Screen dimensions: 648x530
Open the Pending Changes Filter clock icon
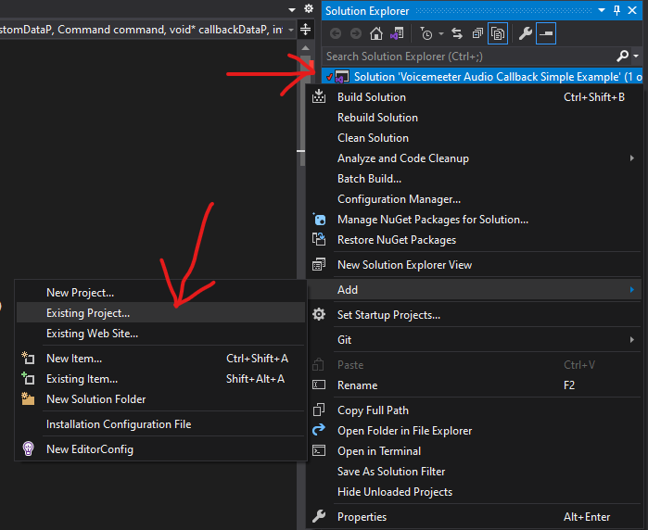[x=426, y=33]
